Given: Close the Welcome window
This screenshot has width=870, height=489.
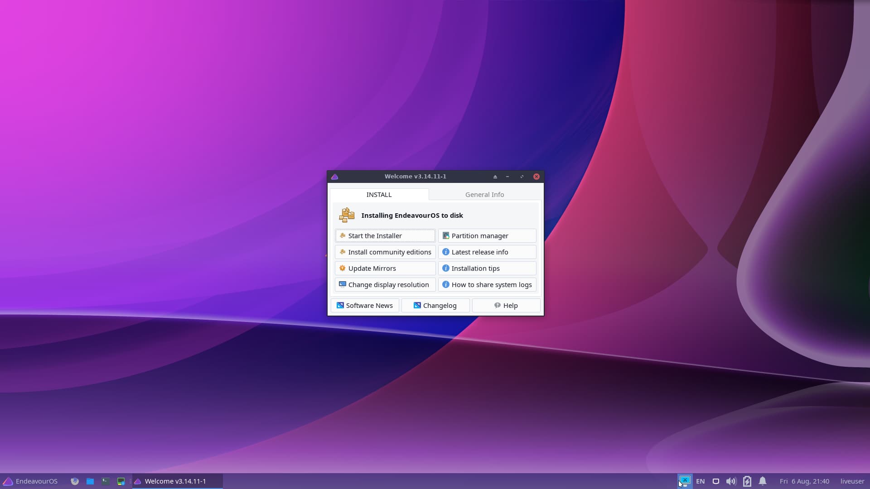Looking at the screenshot, I should coord(536,177).
